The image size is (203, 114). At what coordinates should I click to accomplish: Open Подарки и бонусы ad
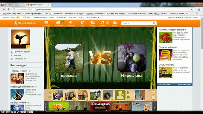(x=168, y=47)
